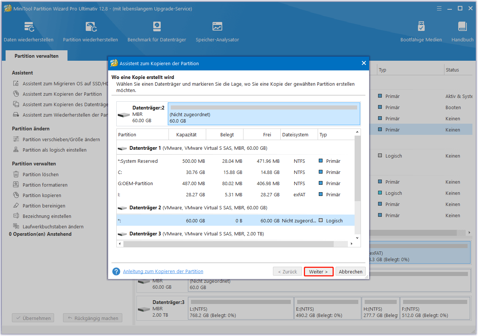Screen dimensions: 478x336
Task: Click Abbrechen button
Action: [x=350, y=272]
